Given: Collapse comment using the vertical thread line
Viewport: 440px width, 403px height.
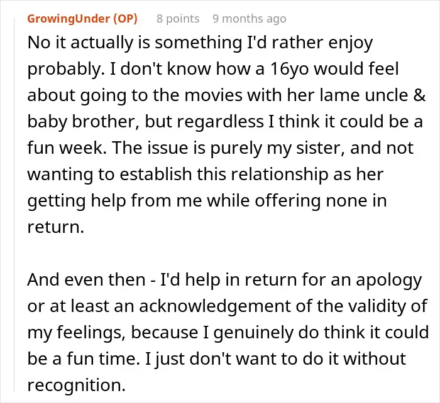Looking at the screenshot, I should click(14, 205).
